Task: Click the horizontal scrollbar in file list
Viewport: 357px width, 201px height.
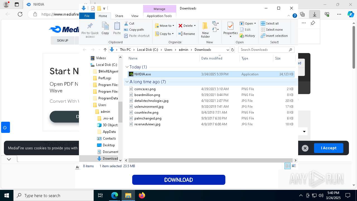Action: coord(210,160)
